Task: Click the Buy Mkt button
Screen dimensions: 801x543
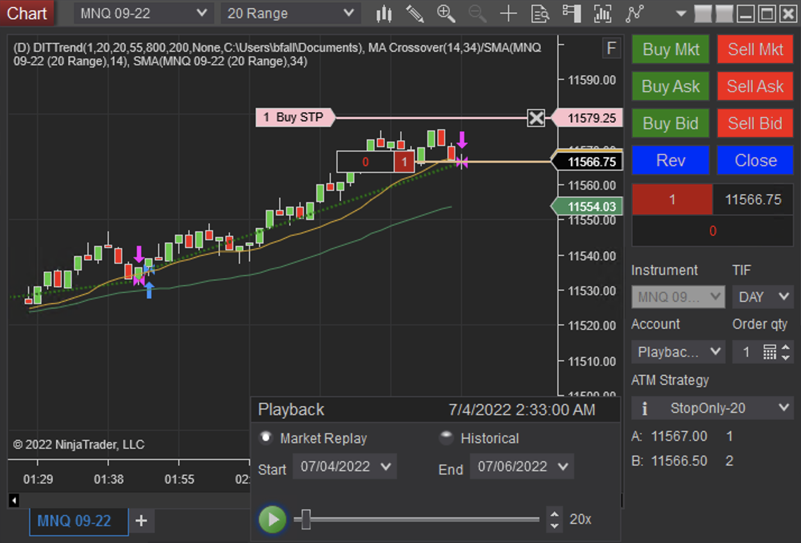Action: point(671,49)
